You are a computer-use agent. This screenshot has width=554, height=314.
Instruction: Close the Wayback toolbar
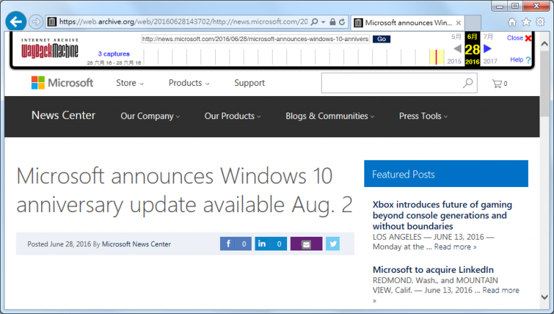519,38
